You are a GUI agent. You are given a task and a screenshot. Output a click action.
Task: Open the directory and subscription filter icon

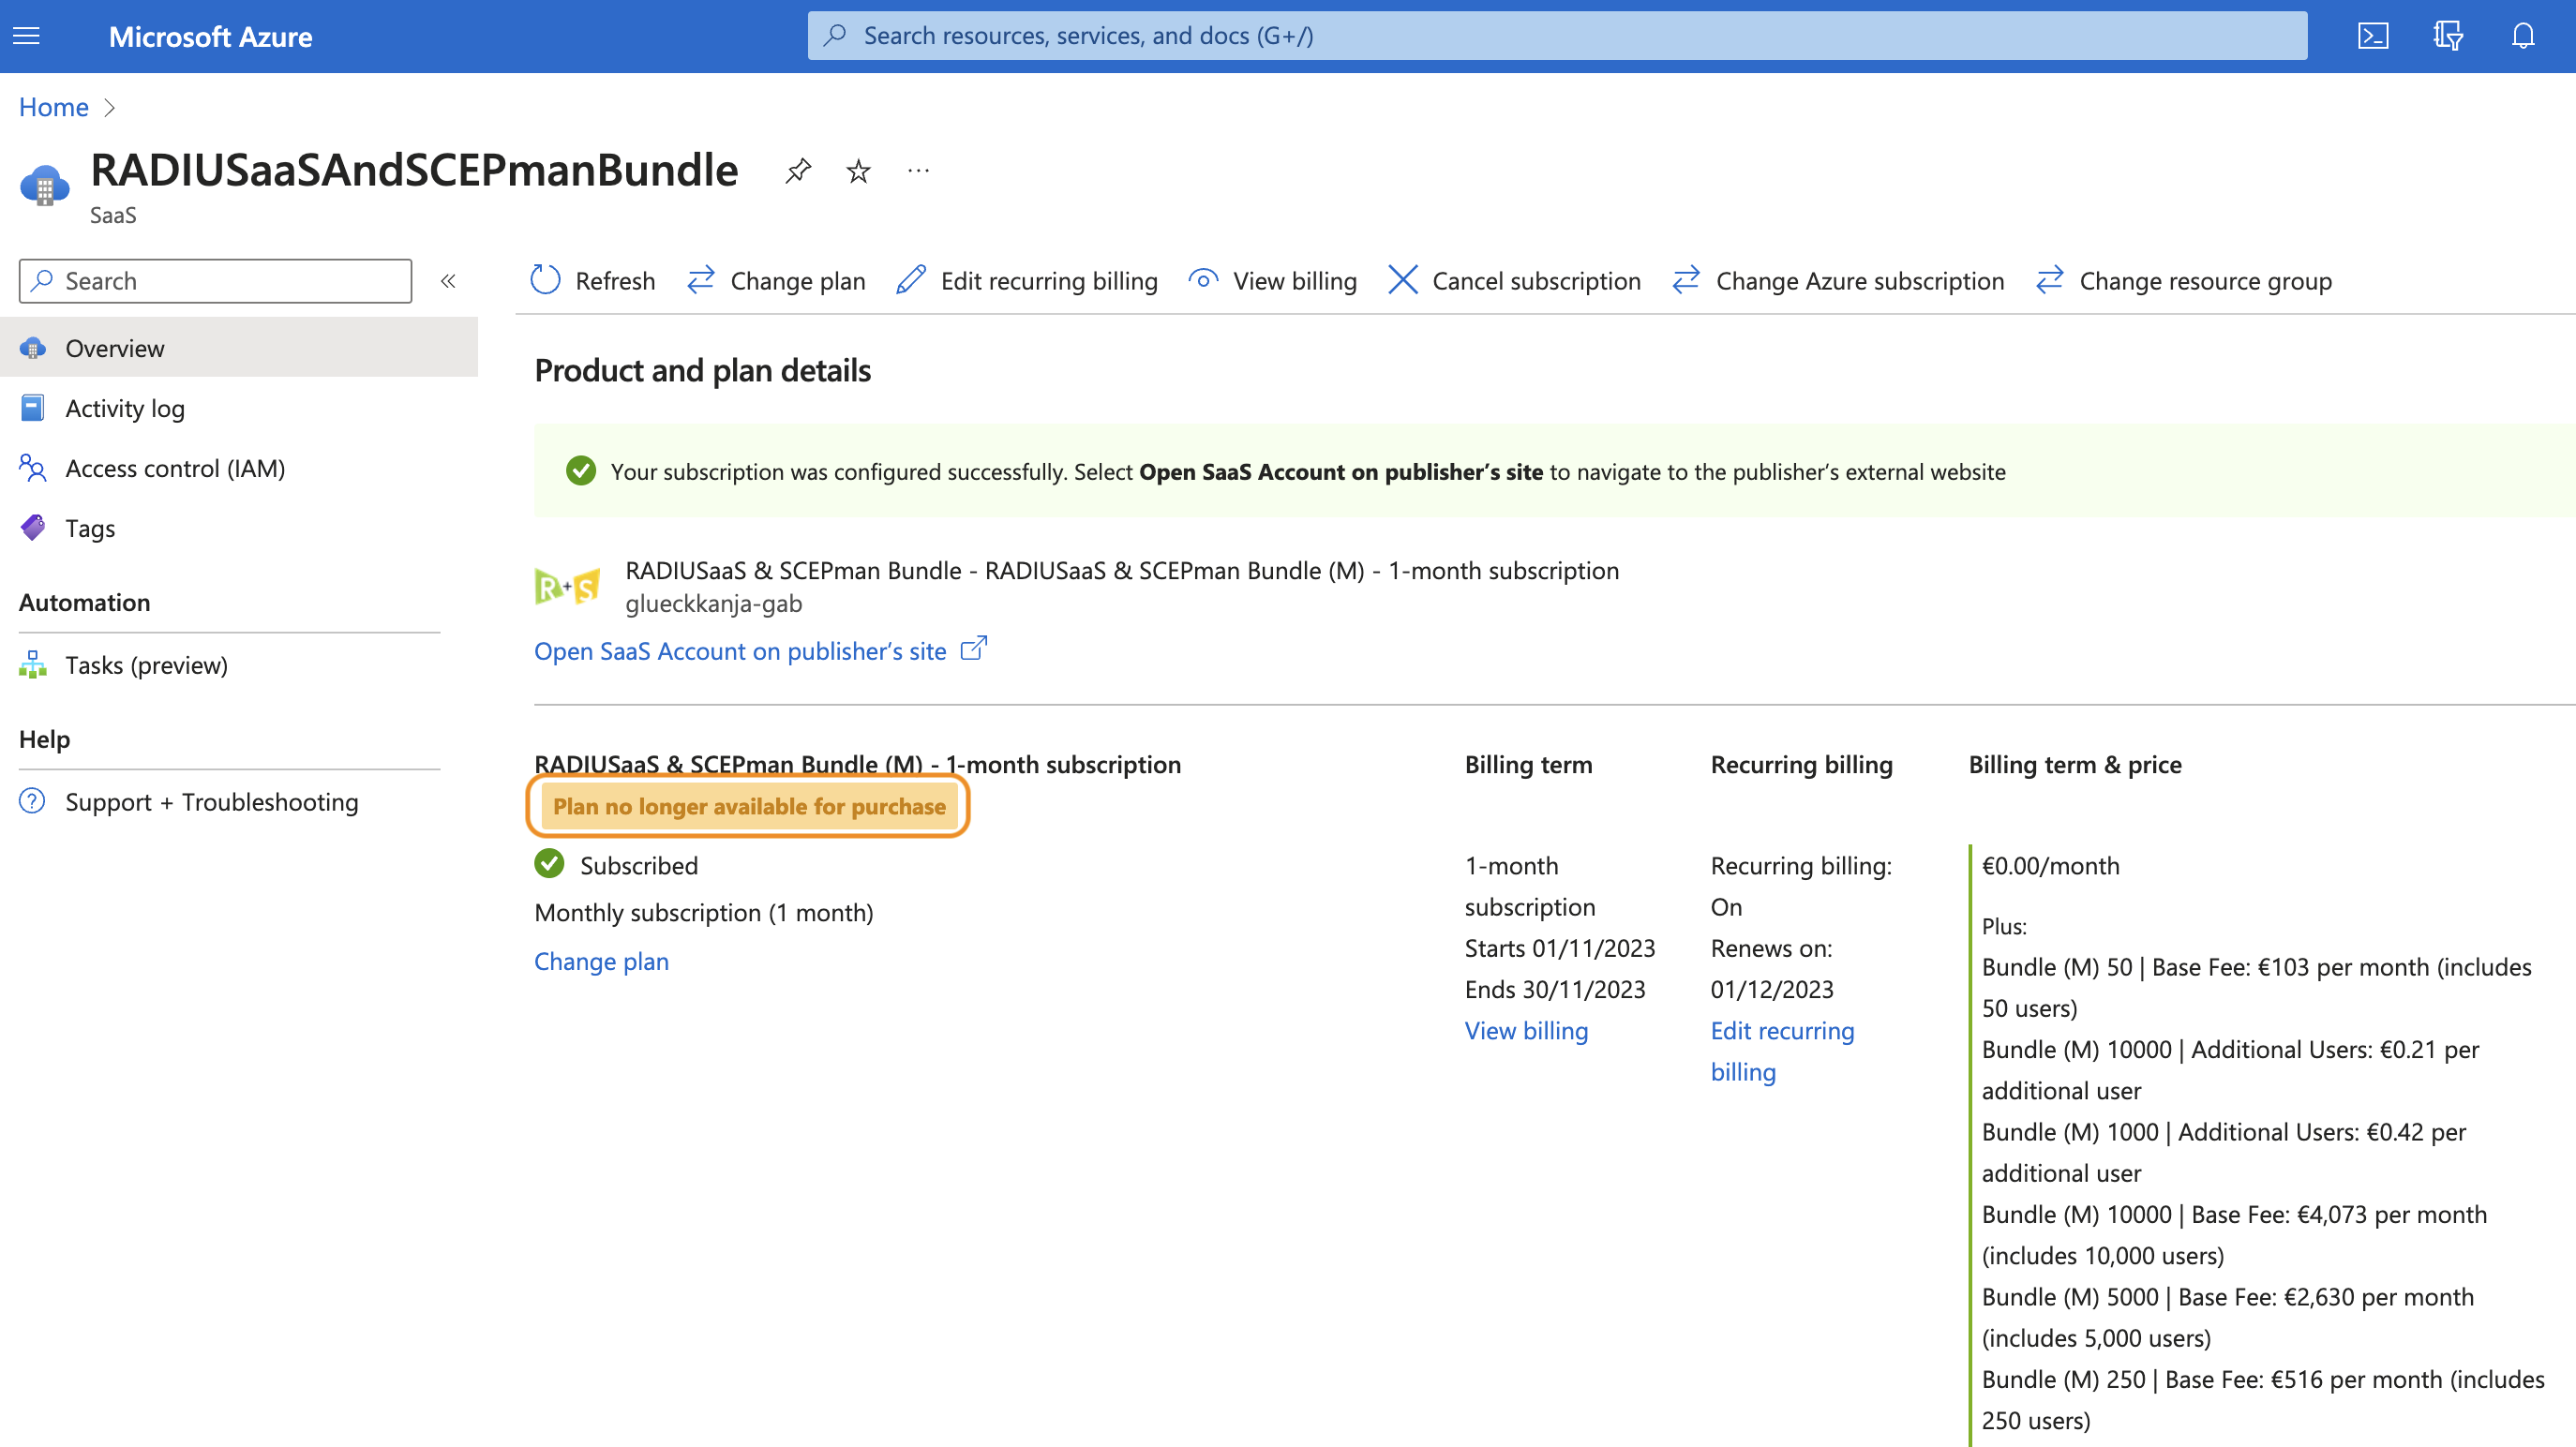click(2447, 36)
